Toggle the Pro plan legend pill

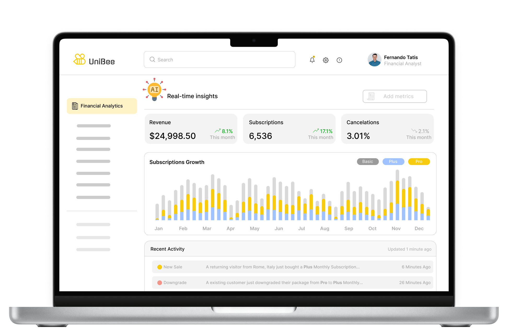pyautogui.click(x=419, y=162)
